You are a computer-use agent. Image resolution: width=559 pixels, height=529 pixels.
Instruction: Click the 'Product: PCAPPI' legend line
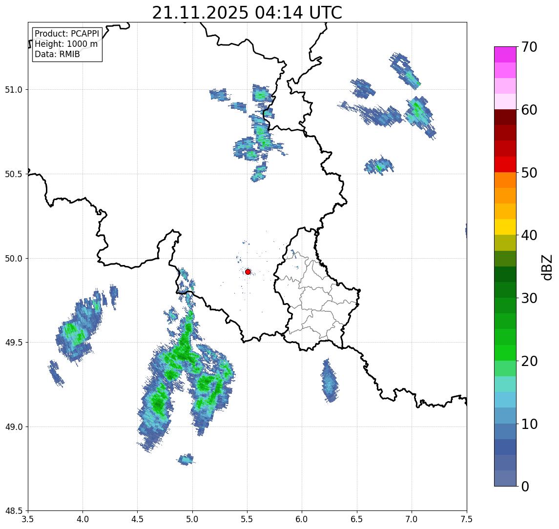(x=67, y=34)
